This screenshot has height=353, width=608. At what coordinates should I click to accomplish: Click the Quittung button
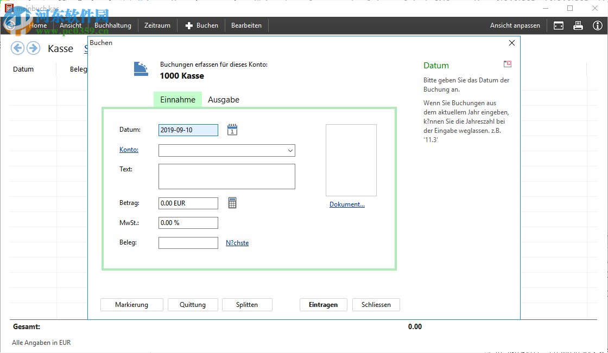[193, 305]
